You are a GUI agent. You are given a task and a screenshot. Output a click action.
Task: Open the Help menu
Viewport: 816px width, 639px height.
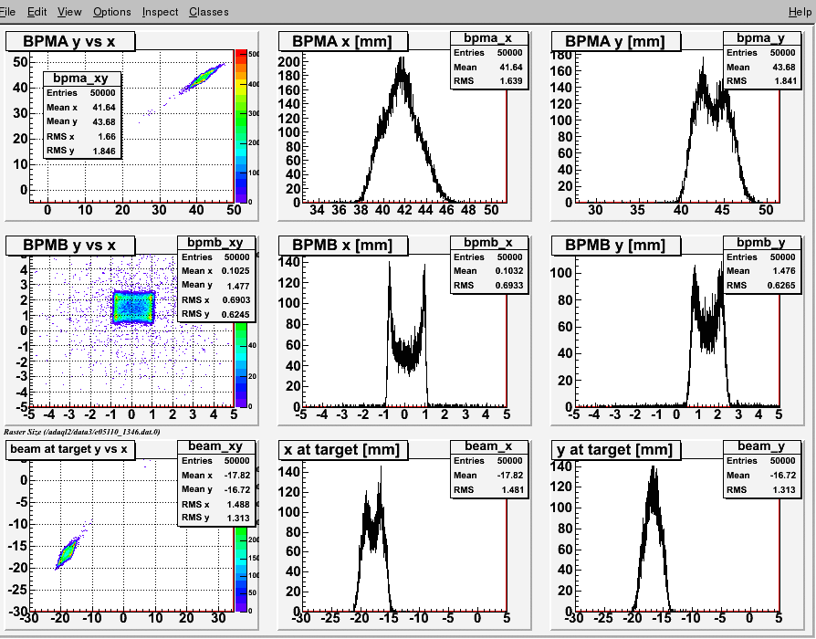point(800,12)
